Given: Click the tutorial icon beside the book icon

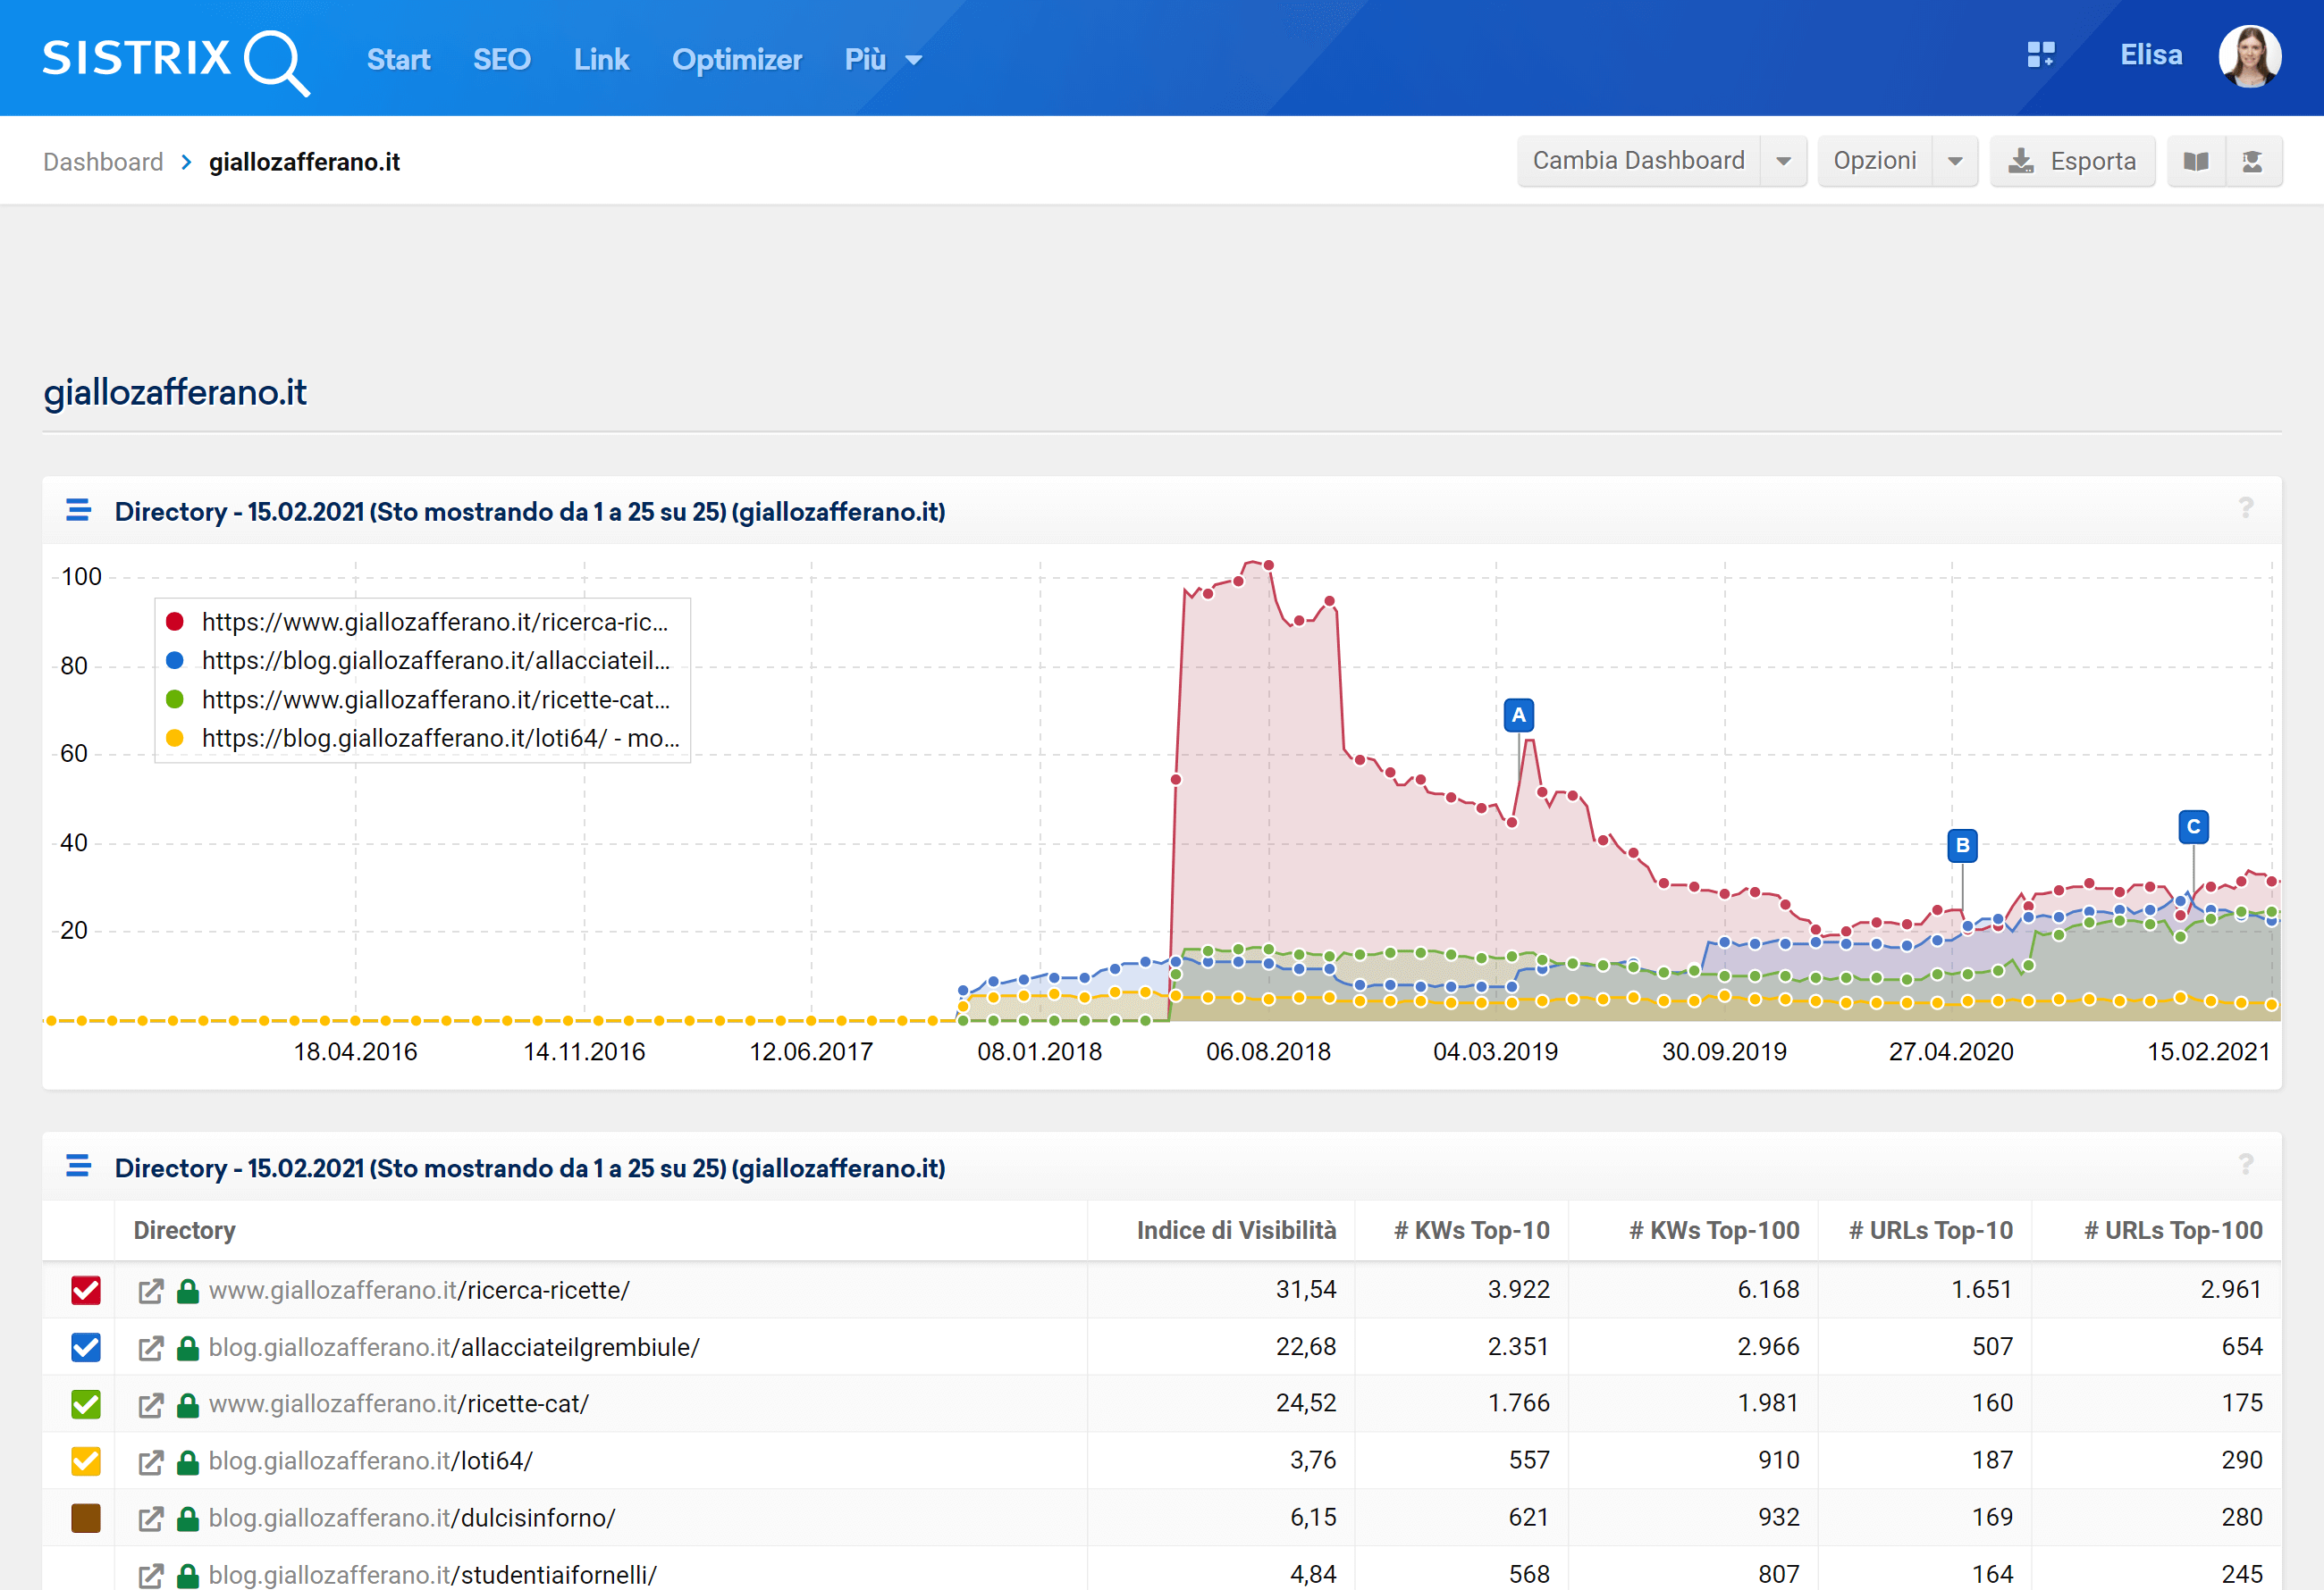Looking at the screenshot, I should [x=2252, y=161].
